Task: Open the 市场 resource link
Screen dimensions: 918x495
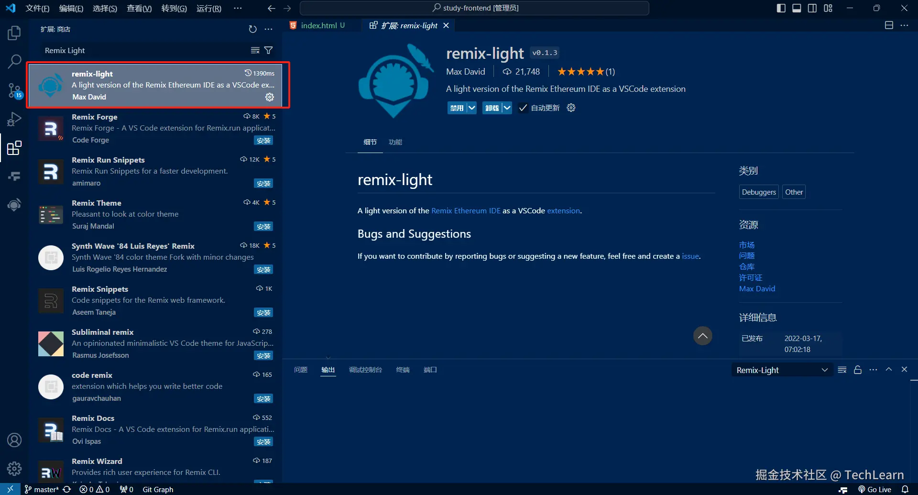Action: pyautogui.click(x=747, y=245)
